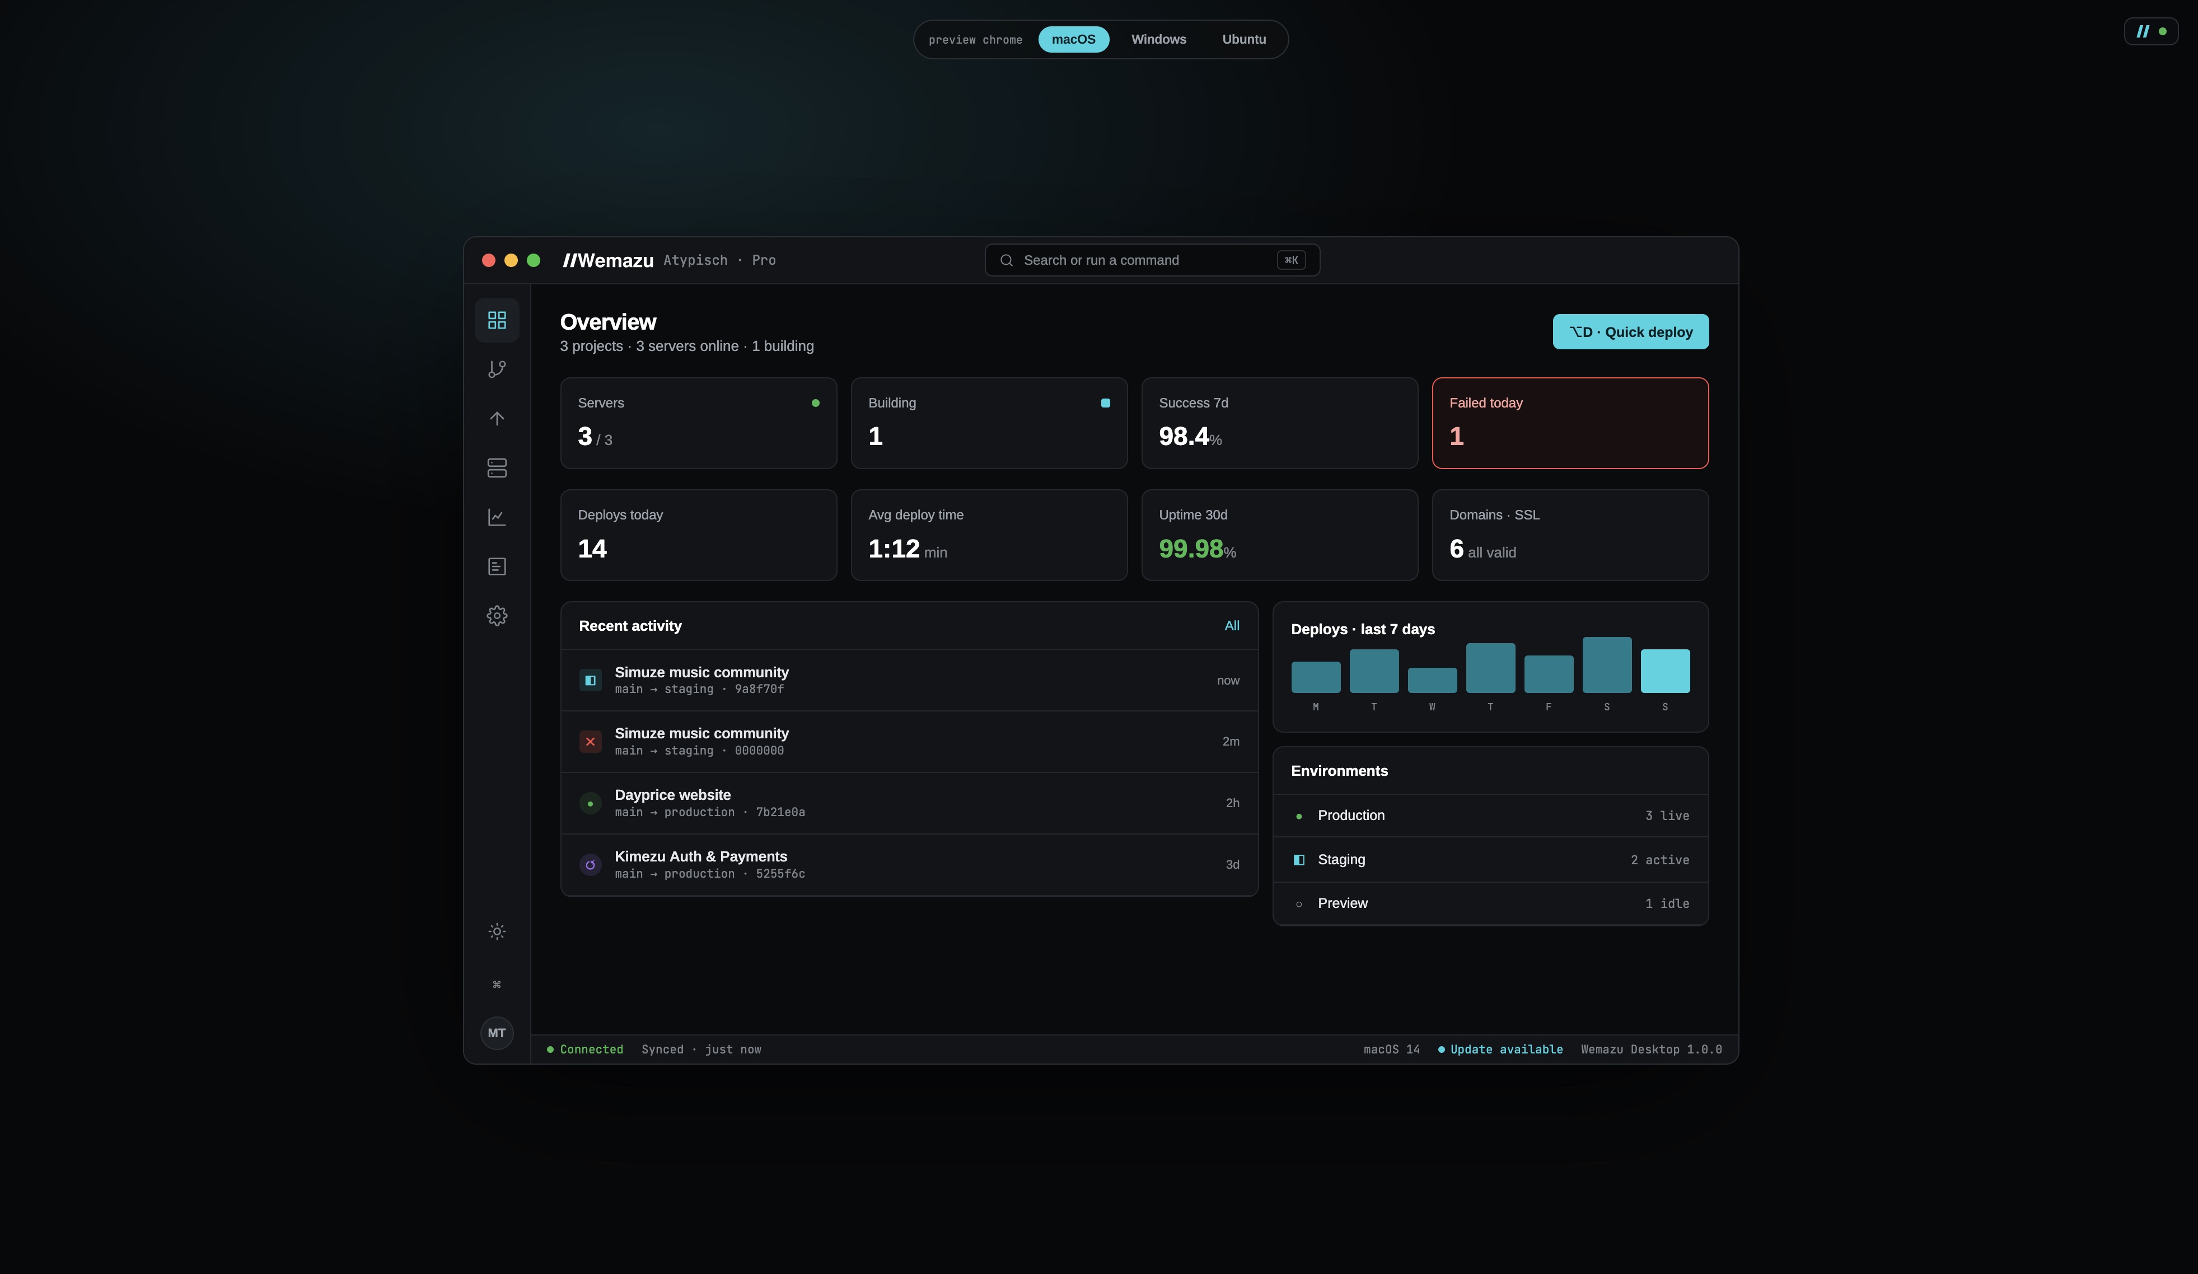
Task: Click the Atypisch · Pro workspace label
Action: (x=719, y=260)
